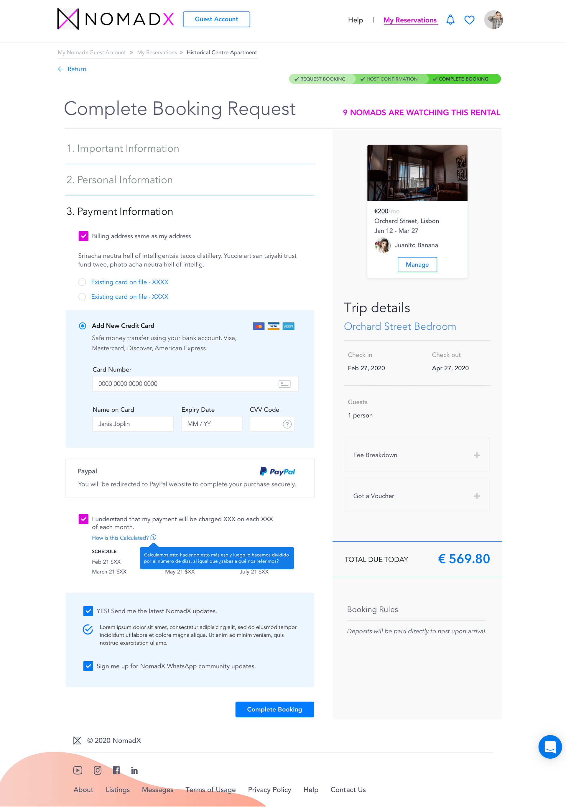
Task: Select the first Existing card on file option
Action: pyautogui.click(x=82, y=282)
